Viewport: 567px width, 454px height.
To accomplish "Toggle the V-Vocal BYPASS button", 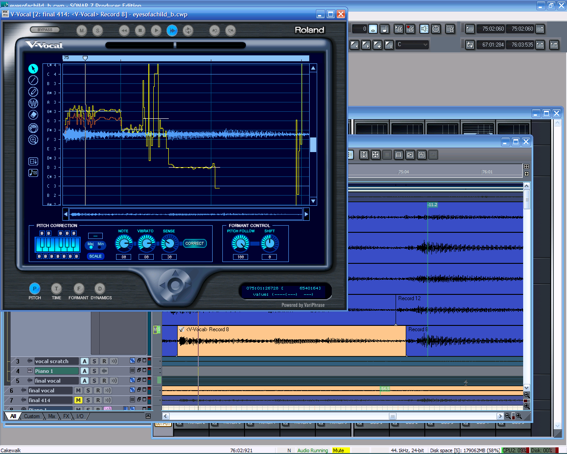I will 45,30.
